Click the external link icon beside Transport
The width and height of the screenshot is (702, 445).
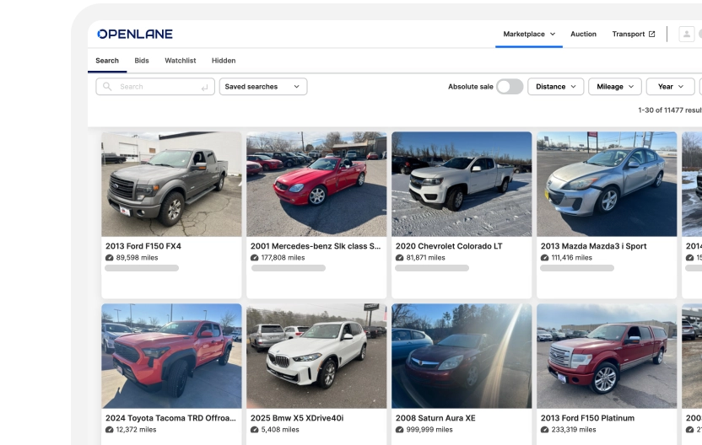click(x=652, y=34)
